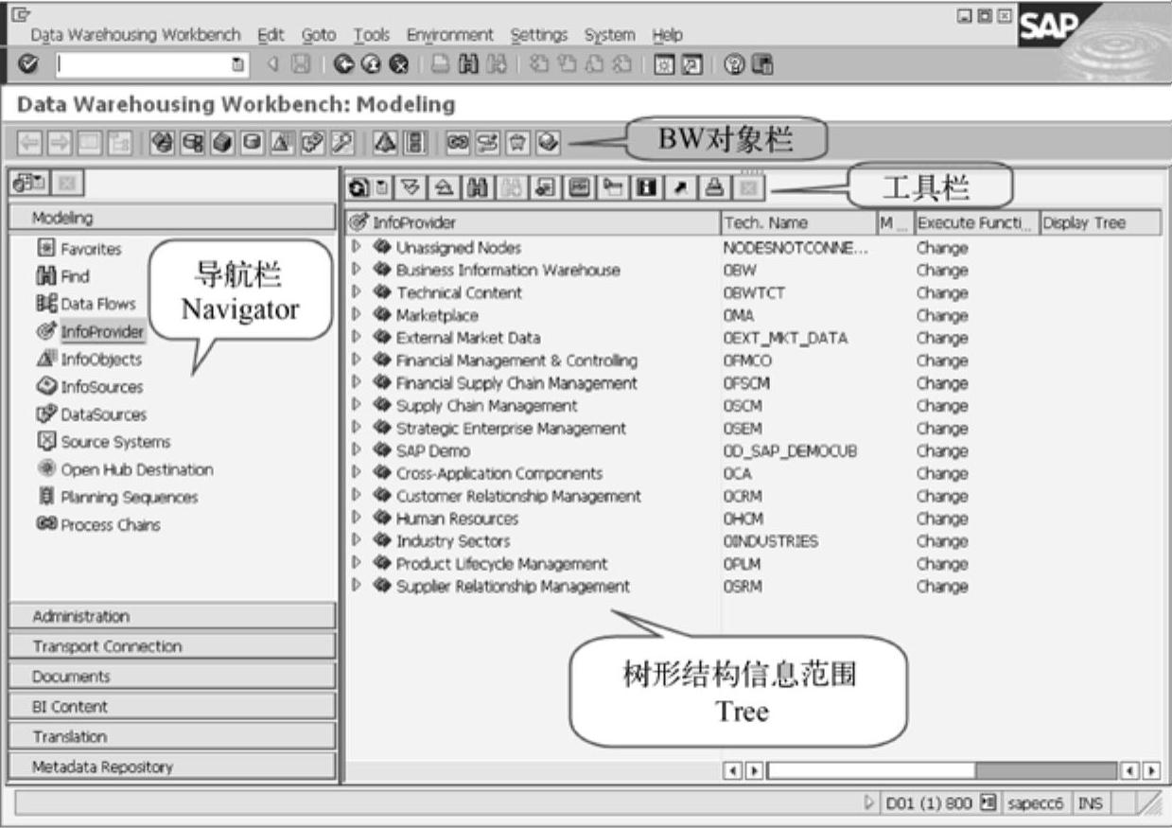Click the SAP window menu icon above menu bar
Viewport: 1172px width, 828px height.
click(22, 13)
